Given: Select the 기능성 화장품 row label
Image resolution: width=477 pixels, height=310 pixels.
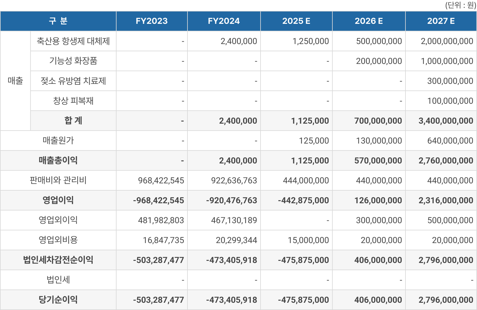Looking at the screenshot, I should point(73,61).
